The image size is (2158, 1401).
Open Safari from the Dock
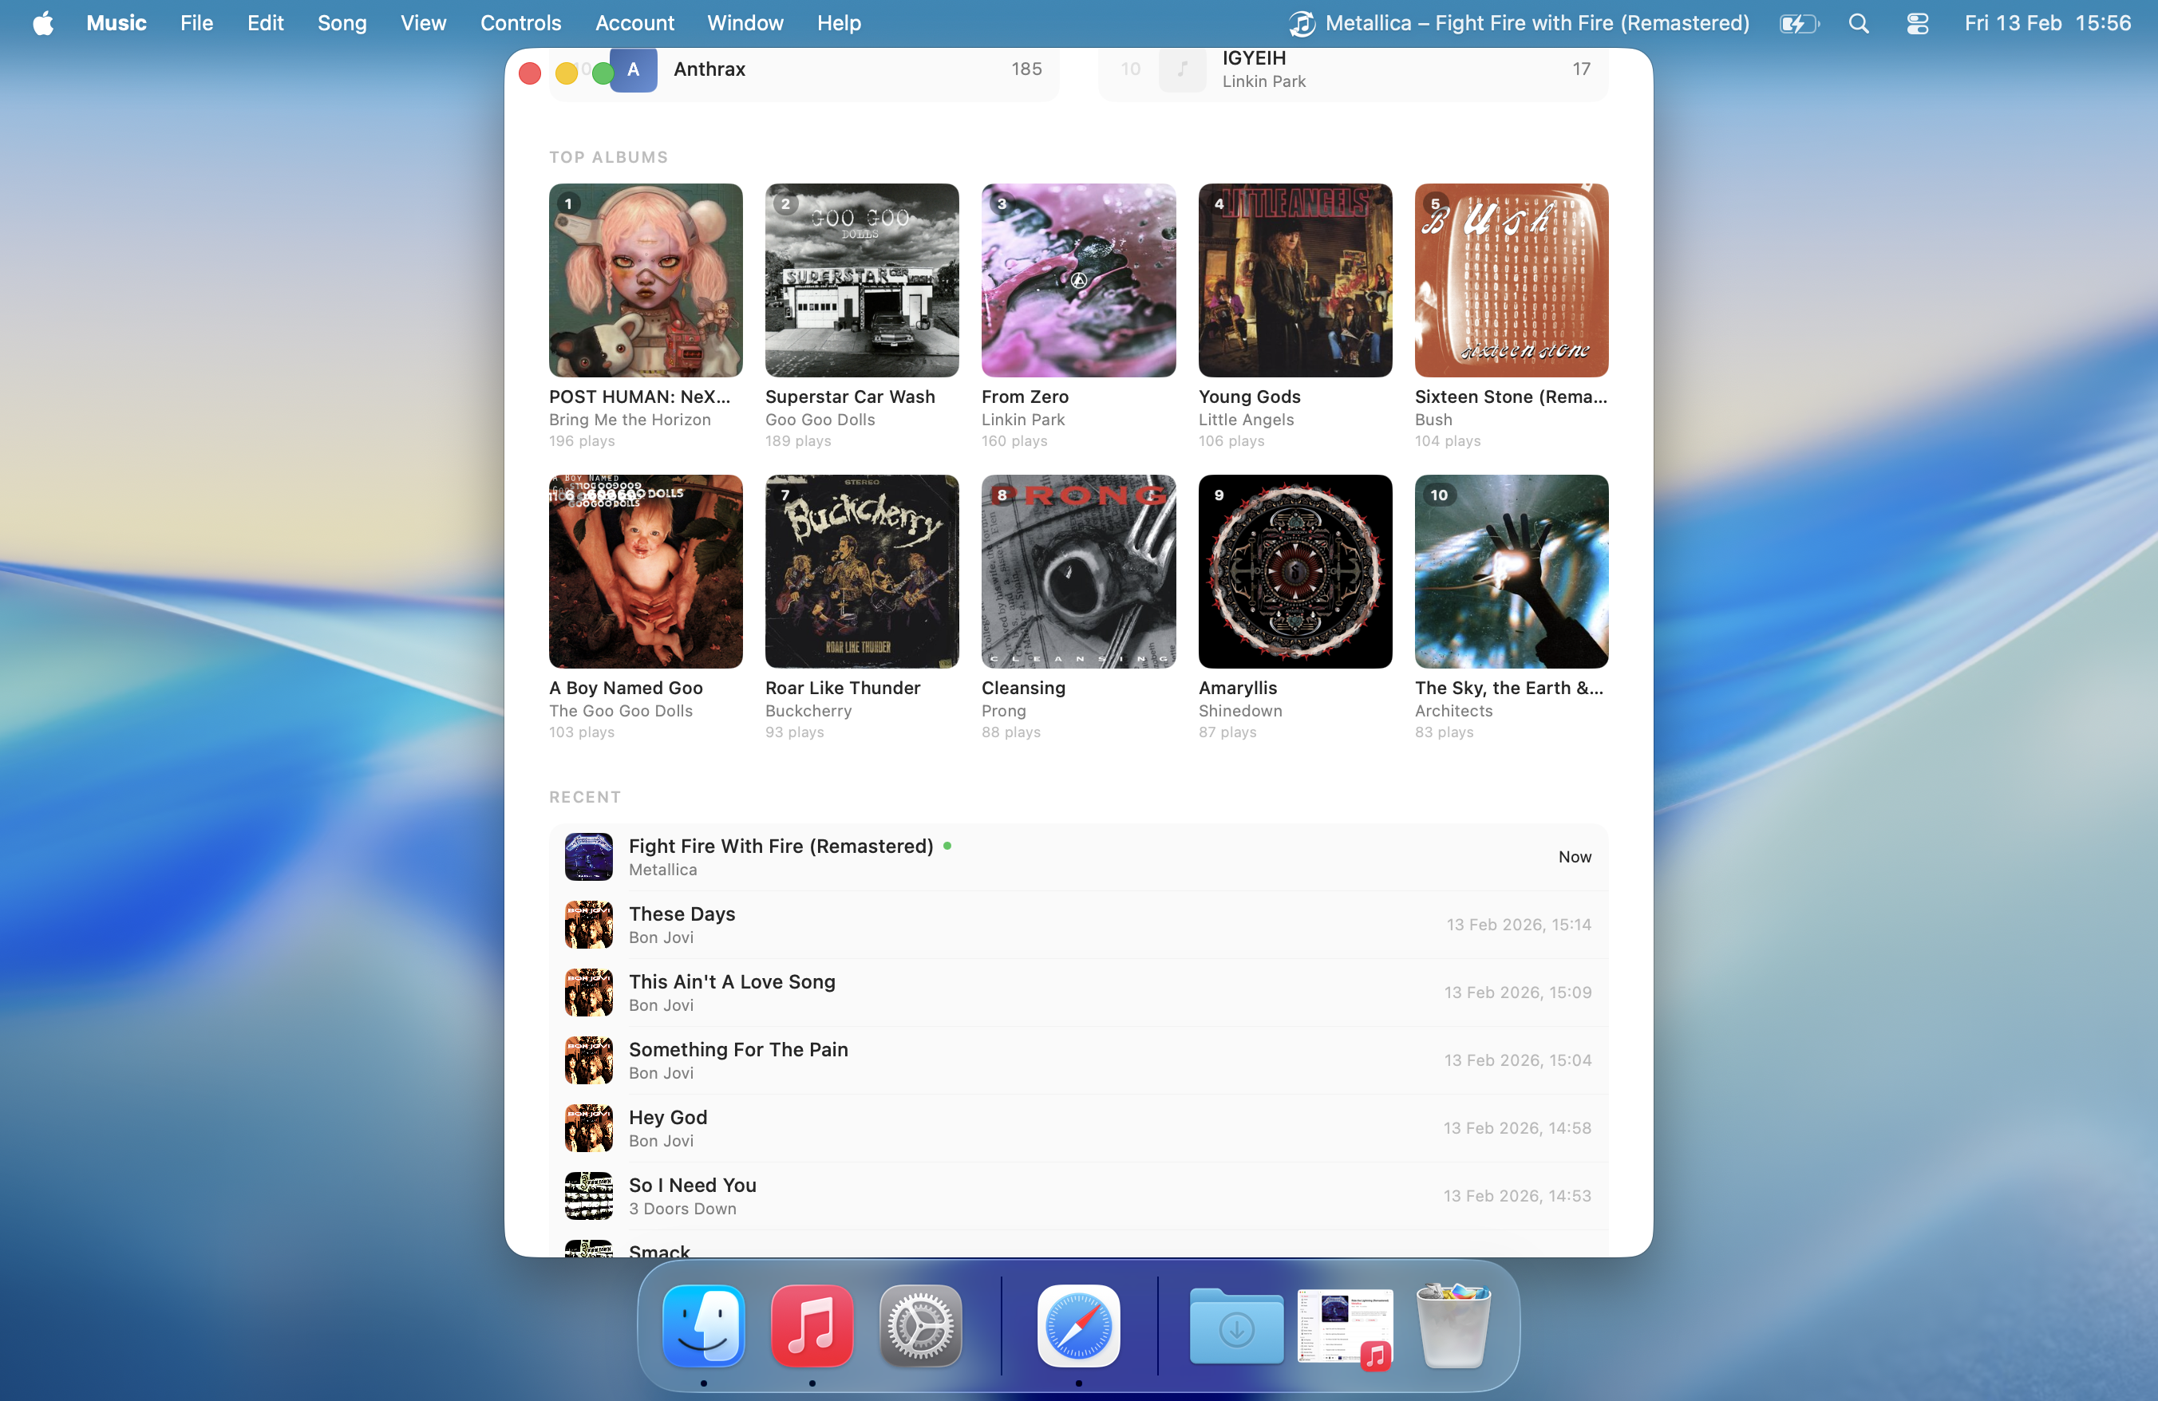pos(1078,1325)
